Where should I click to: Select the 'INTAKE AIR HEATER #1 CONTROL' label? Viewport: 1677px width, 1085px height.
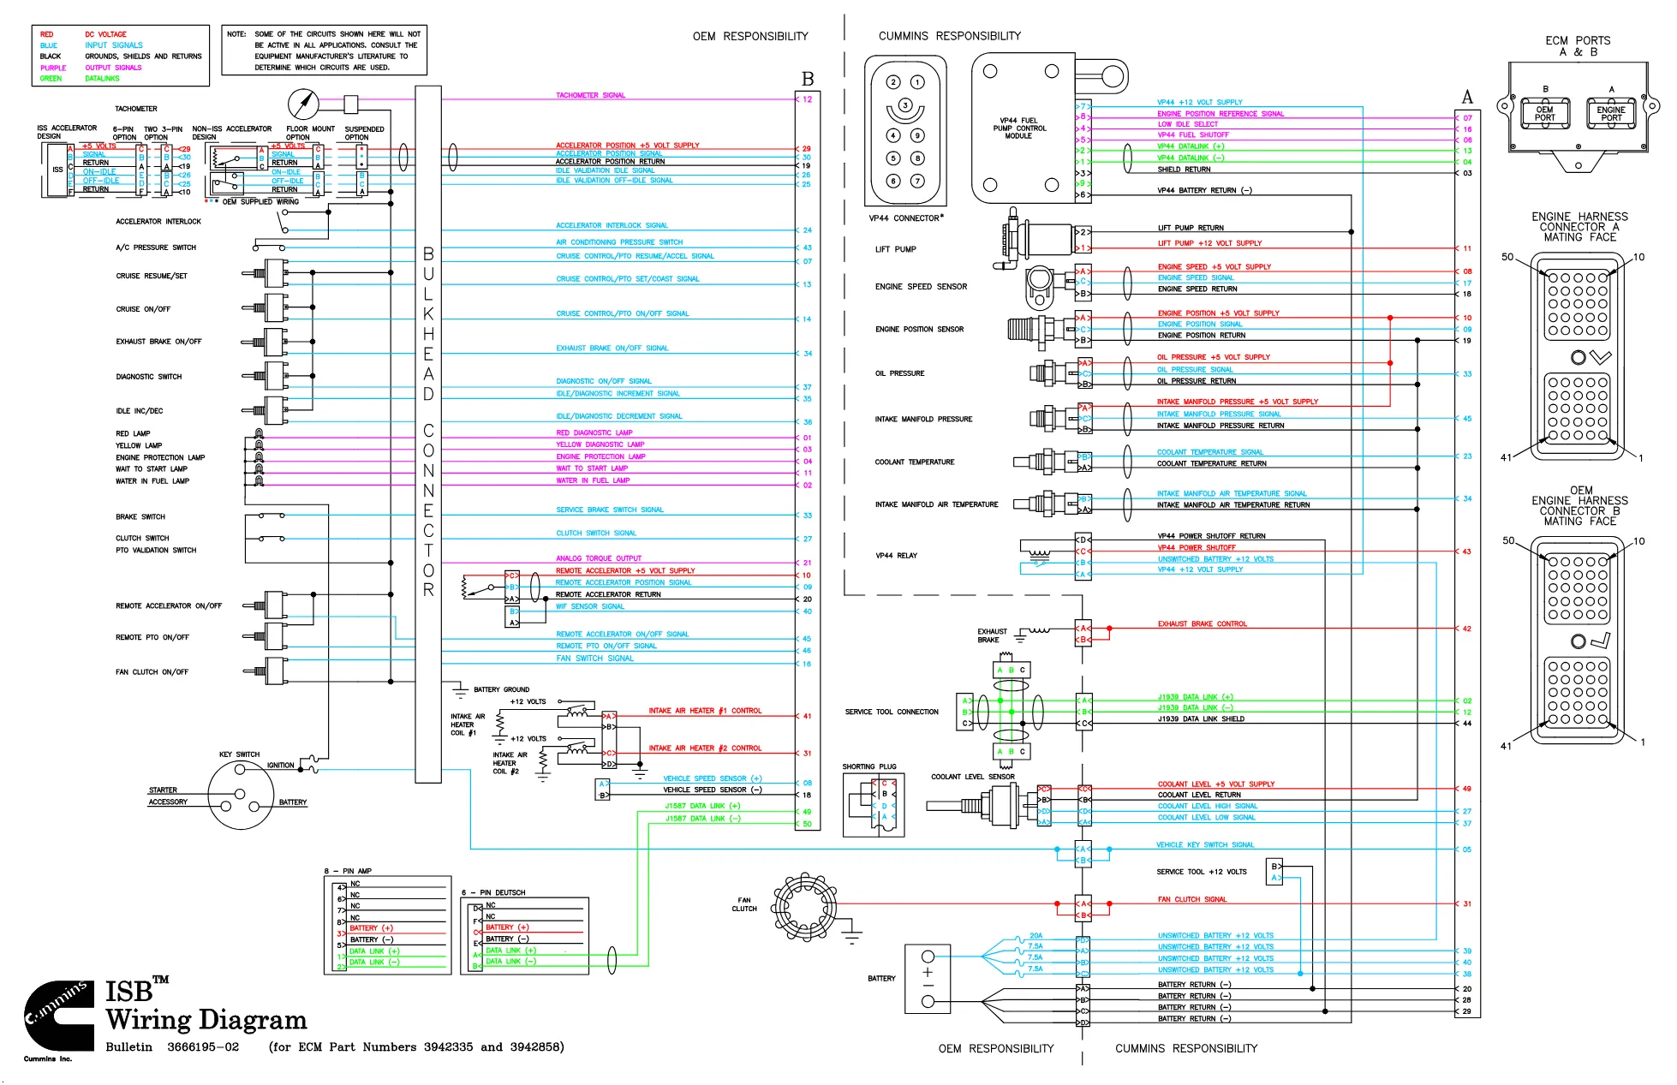(x=706, y=711)
